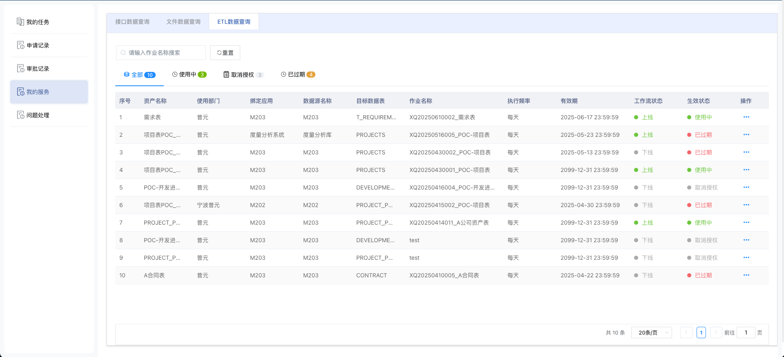The width and height of the screenshot is (784, 357).
Task: Filter by 已过期 status tab
Action: [298, 74]
